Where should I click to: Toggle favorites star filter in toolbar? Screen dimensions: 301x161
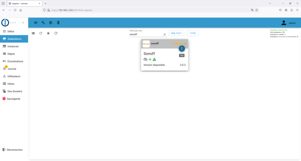(48, 33)
